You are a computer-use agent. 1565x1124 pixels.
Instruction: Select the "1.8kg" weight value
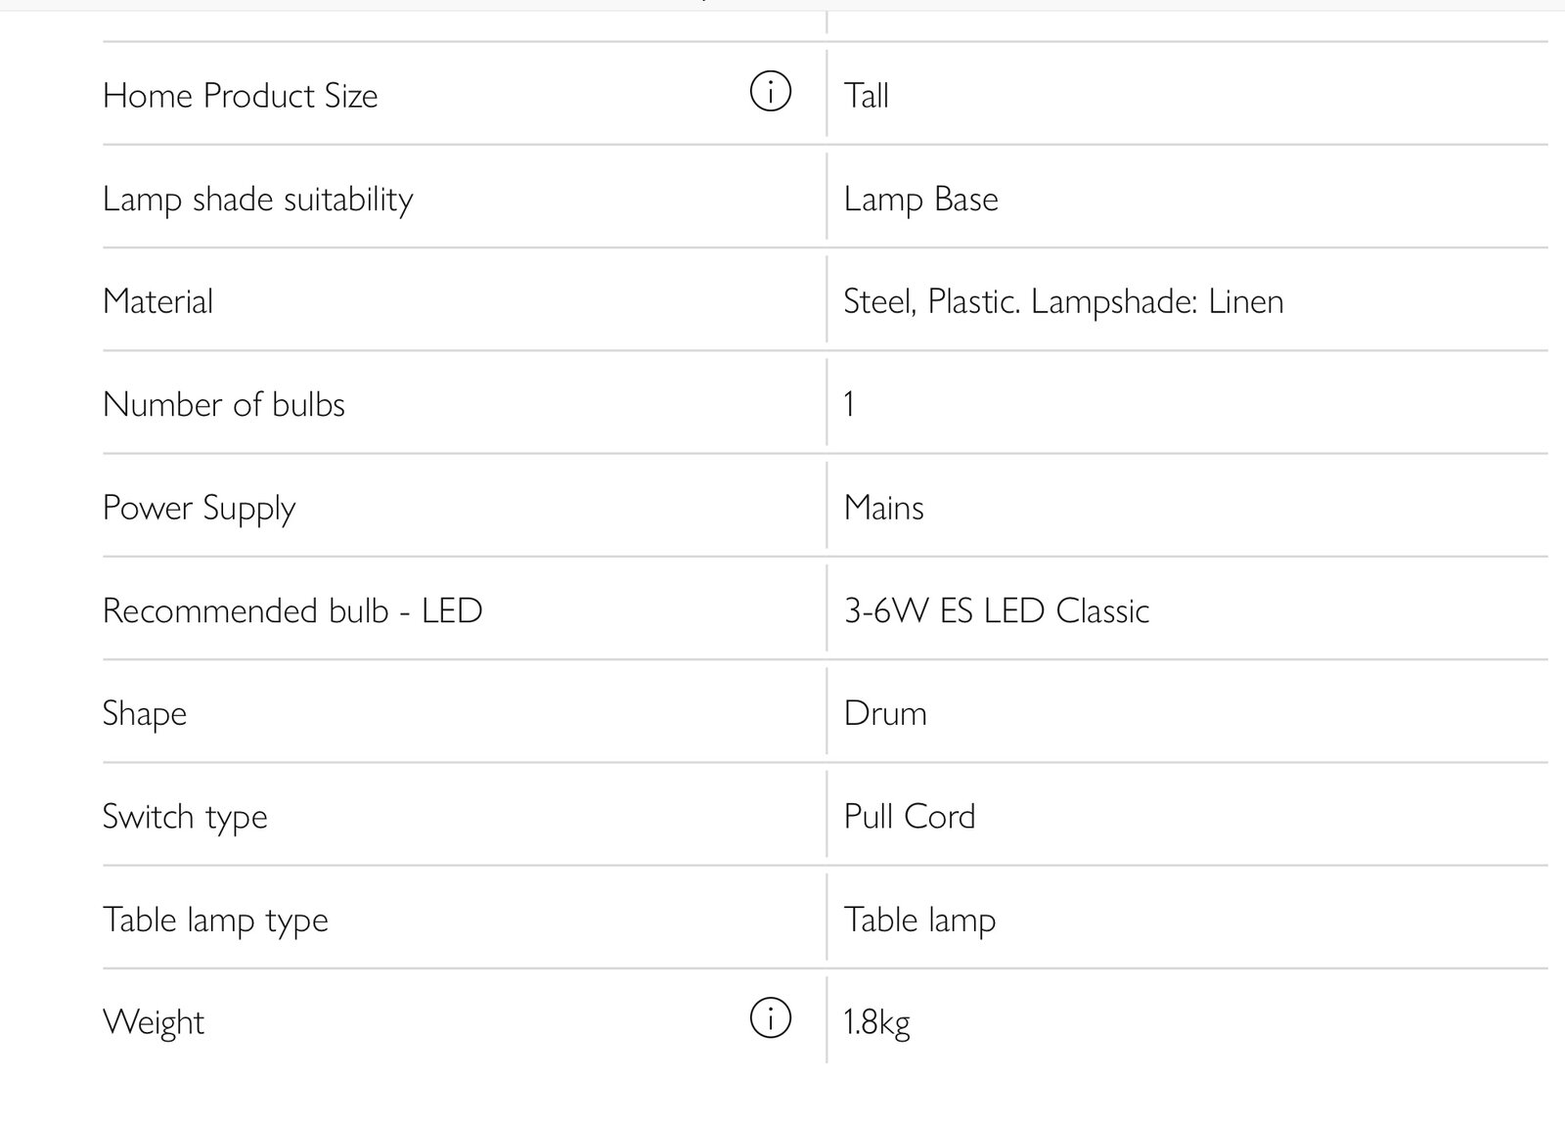(876, 1023)
